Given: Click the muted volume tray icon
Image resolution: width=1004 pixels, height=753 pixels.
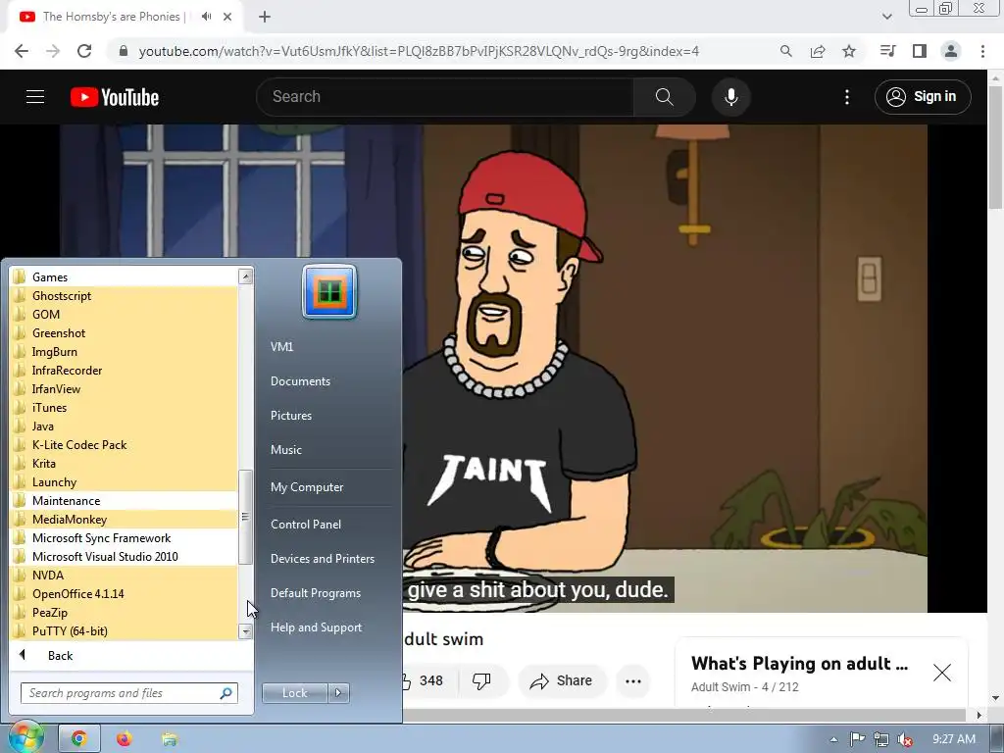Looking at the screenshot, I should coord(905,739).
